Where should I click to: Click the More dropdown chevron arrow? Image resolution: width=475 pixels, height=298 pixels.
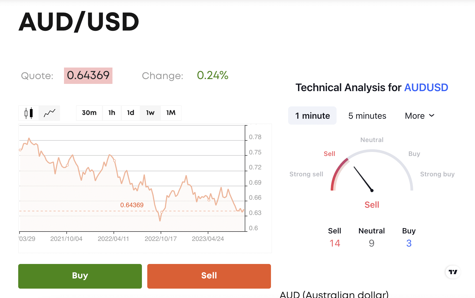click(432, 116)
